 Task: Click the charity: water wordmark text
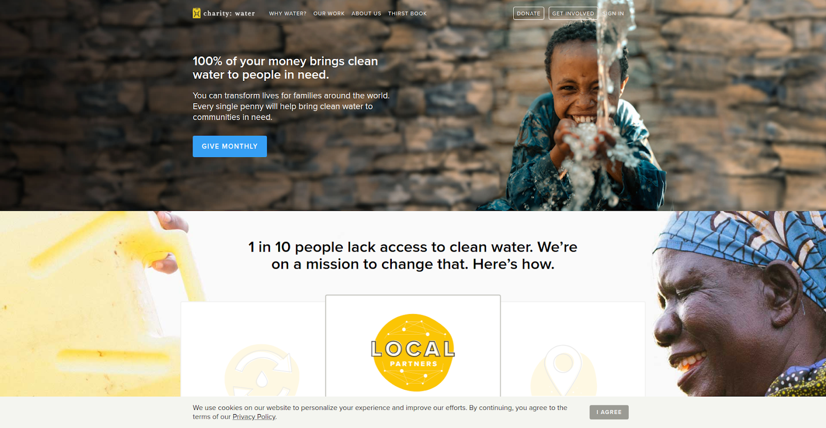[x=229, y=13]
